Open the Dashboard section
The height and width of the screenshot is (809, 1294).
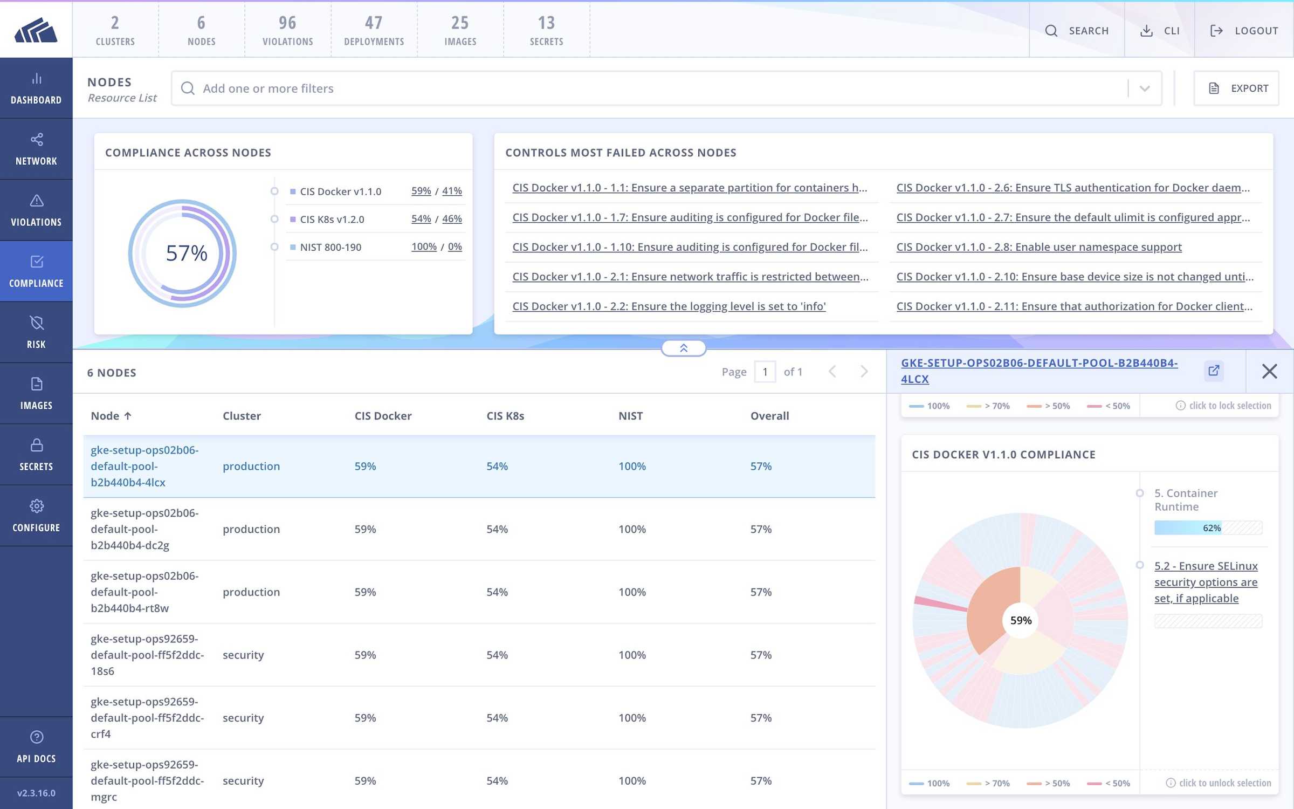pos(36,88)
